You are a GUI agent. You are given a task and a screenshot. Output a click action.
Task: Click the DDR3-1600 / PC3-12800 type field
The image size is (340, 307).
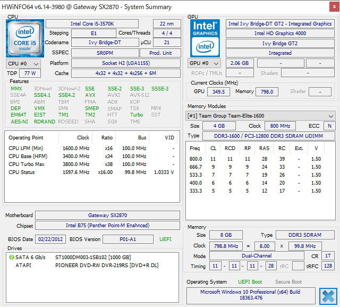click(268, 136)
